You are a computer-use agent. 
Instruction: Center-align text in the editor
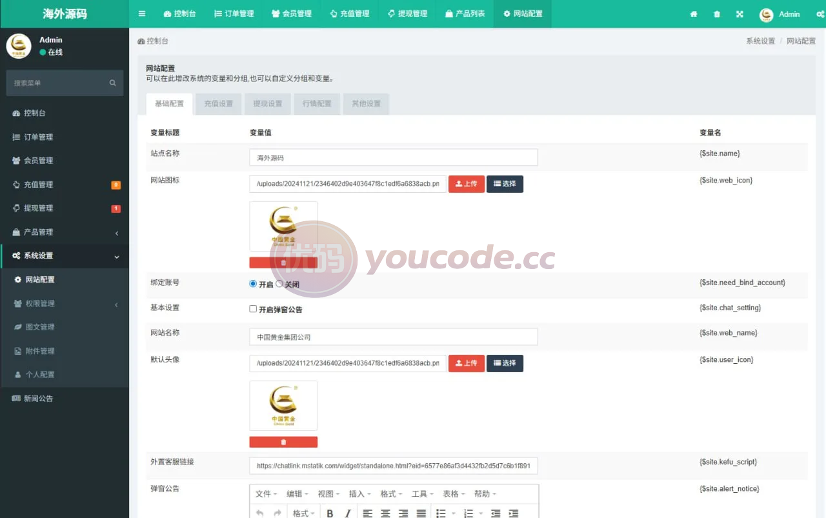[385, 513]
